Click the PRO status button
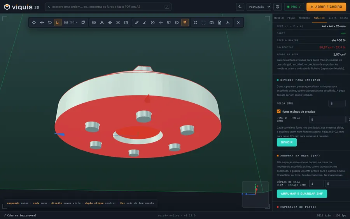 click(294, 7)
